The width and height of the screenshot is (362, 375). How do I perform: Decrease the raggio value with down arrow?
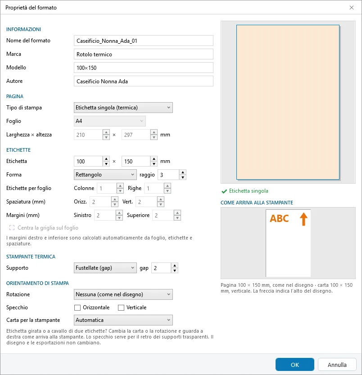click(183, 177)
